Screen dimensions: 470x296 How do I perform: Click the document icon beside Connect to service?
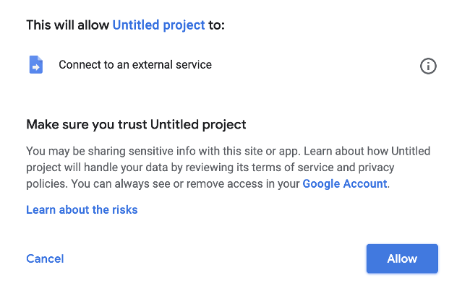point(35,65)
